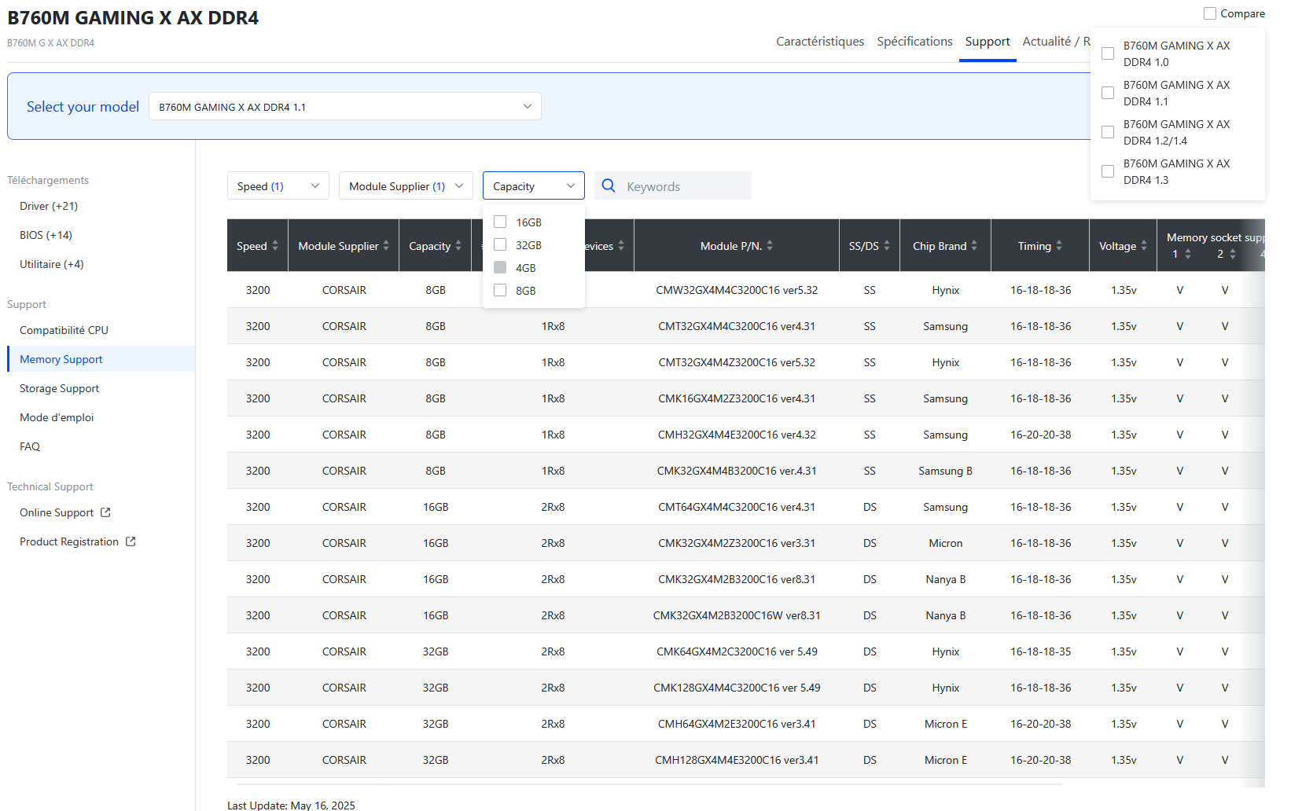This screenshot has height=811, width=1302.
Task: Check the 32GB capacity option
Action: click(500, 245)
